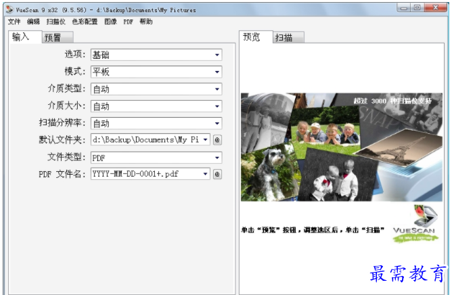Click the VueScan logo in preview
This screenshot has height=295, width=452.
[415, 223]
